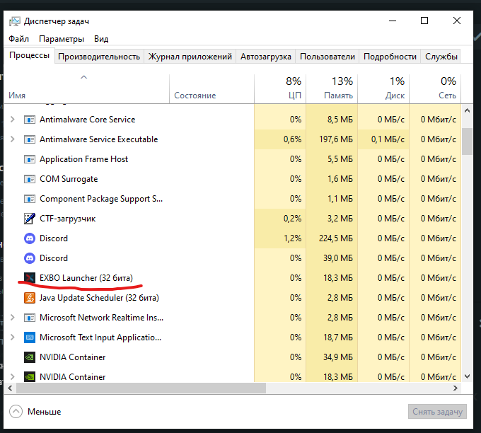
Task: Sort by the Сеть column header
Action: [435, 88]
